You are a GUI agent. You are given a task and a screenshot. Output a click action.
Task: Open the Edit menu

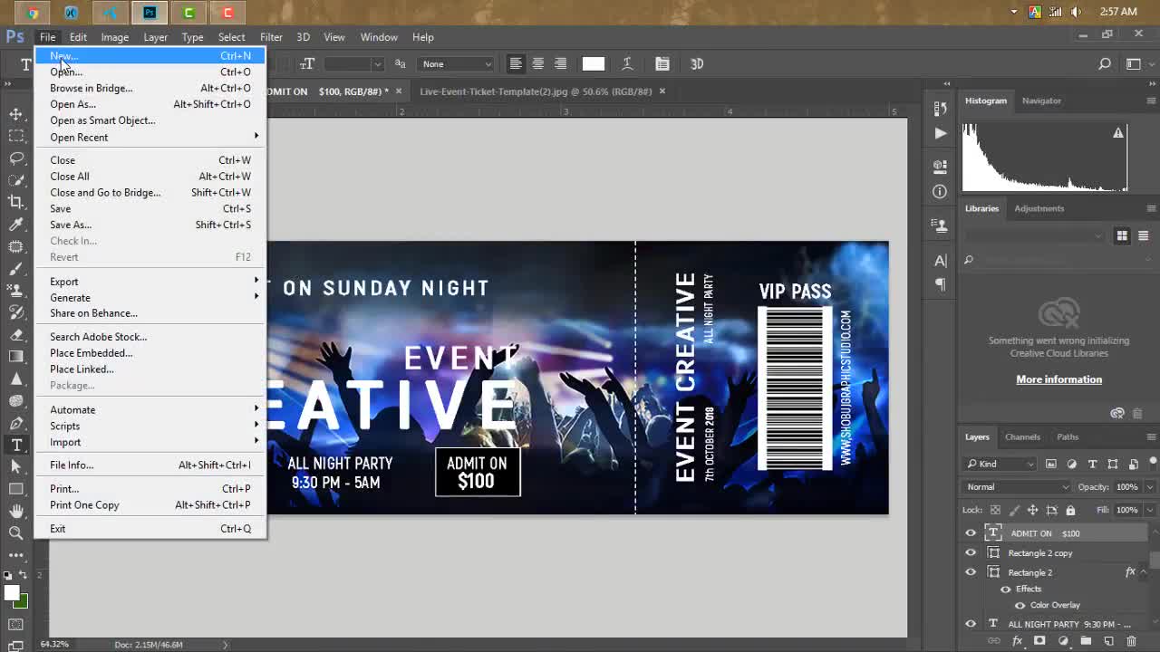[78, 37]
